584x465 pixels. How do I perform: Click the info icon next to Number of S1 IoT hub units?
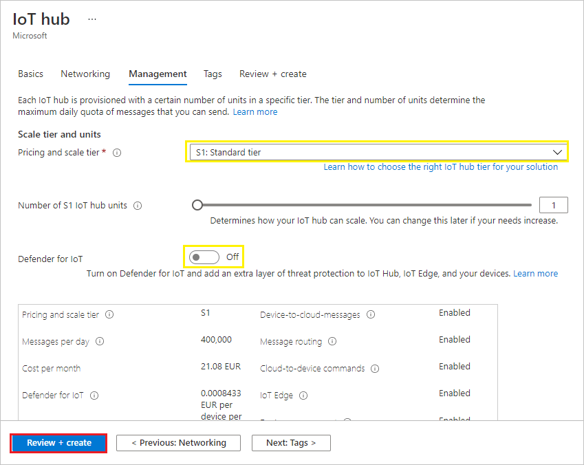138,205
